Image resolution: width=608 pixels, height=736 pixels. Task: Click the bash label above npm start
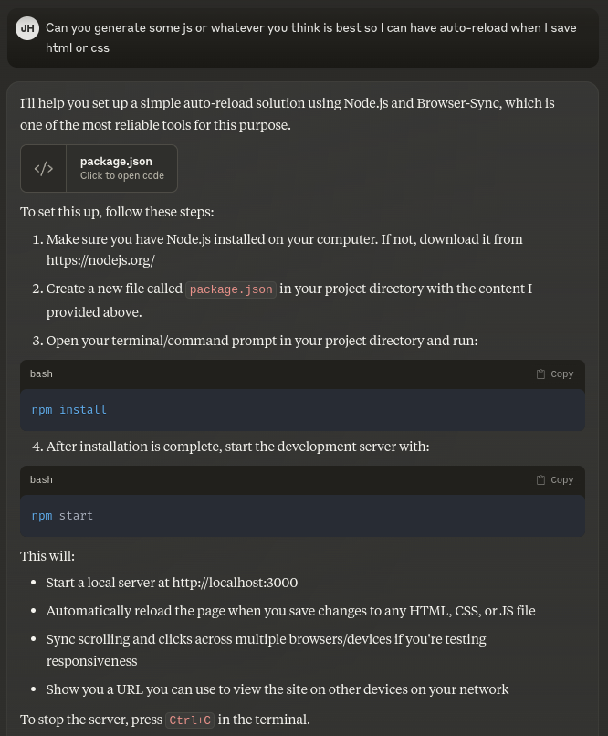pos(41,480)
